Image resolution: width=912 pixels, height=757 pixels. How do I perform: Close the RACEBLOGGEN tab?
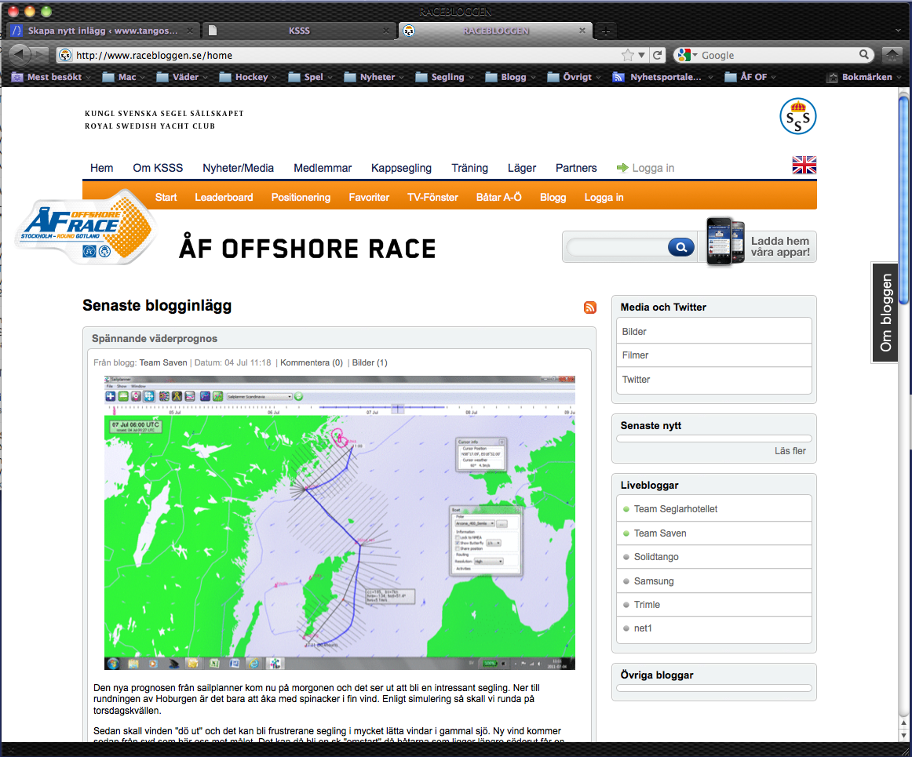coord(582,31)
